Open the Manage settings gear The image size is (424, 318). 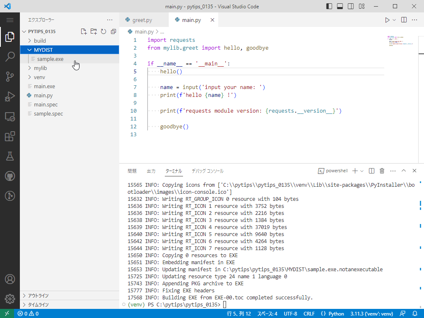[x=10, y=299]
